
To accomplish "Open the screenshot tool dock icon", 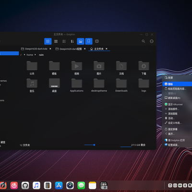I will pyautogui.click(x=104, y=186).
